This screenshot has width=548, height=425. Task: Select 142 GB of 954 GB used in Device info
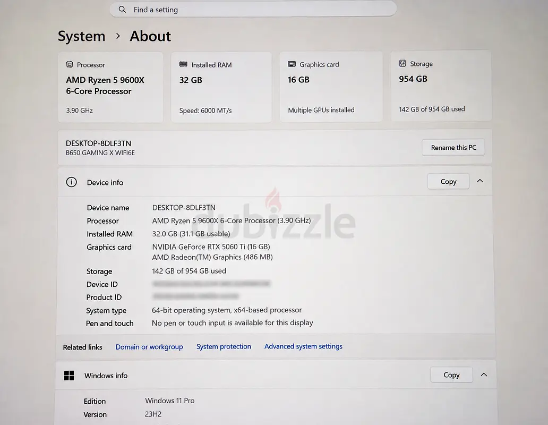tap(189, 271)
